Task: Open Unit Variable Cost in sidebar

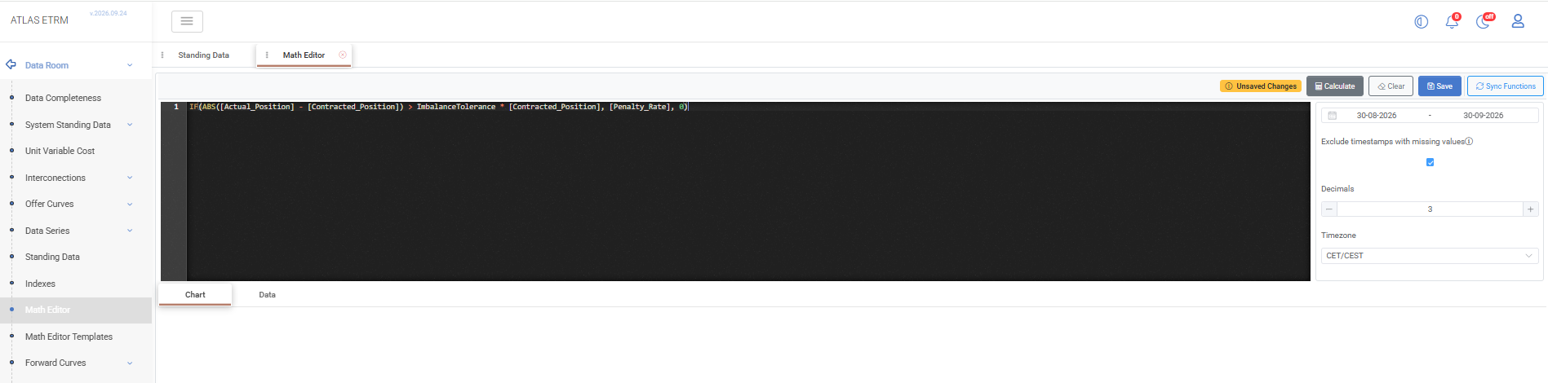Action: (x=60, y=151)
